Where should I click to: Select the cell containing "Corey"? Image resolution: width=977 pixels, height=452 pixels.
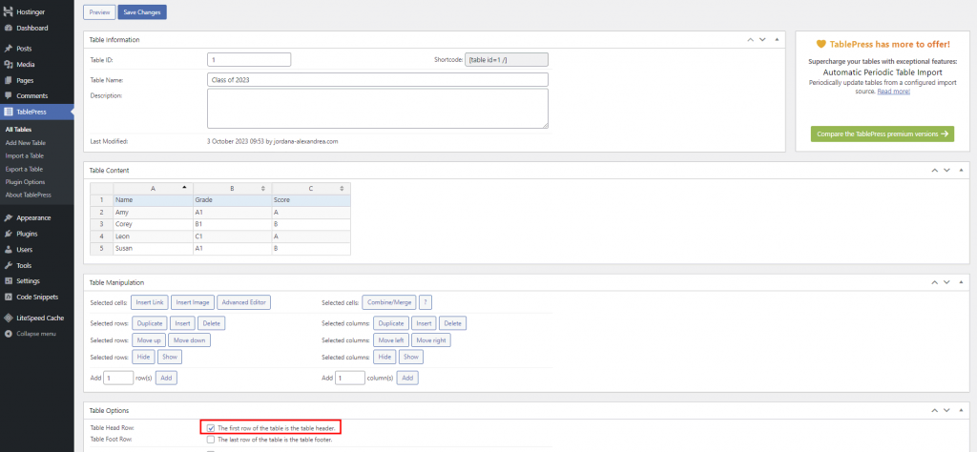[154, 224]
